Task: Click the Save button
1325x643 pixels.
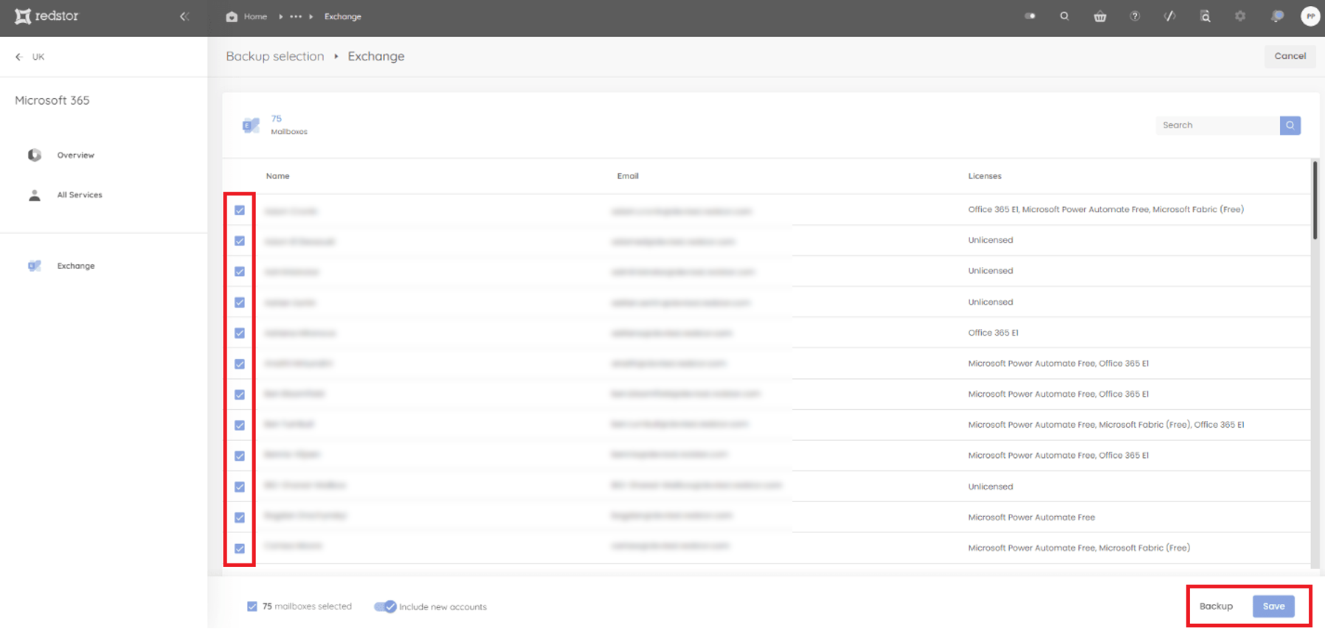Action: pos(1273,606)
